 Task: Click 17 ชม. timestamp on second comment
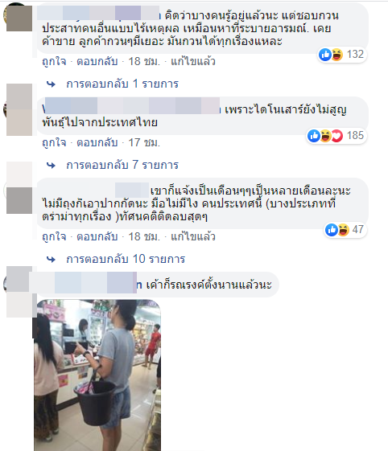144,142
